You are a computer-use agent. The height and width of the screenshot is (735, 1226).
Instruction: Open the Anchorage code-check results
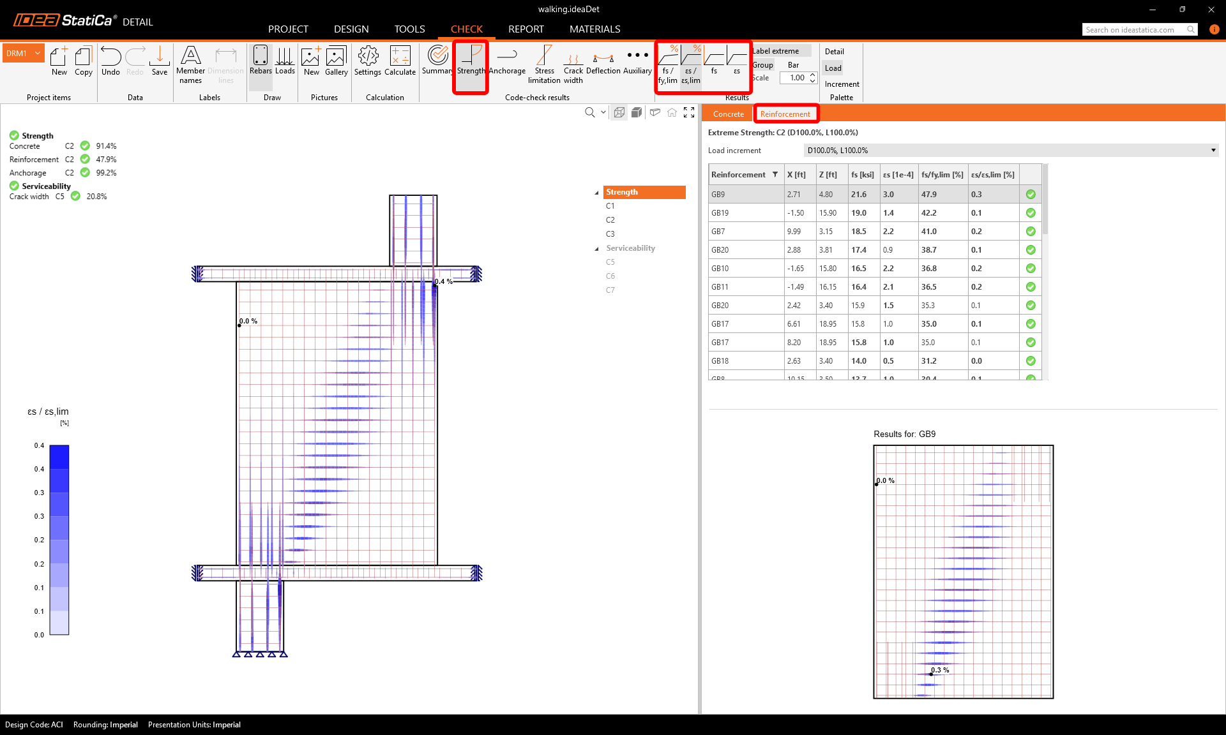tap(507, 61)
